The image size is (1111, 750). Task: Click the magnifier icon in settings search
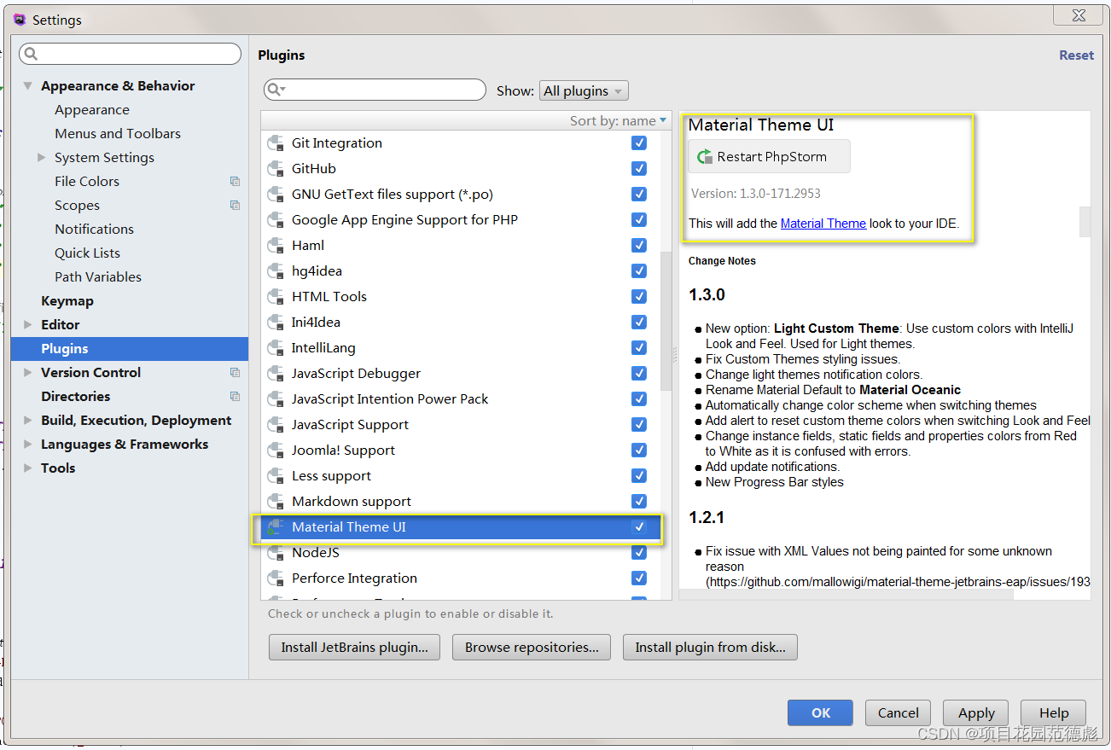point(31,54)
